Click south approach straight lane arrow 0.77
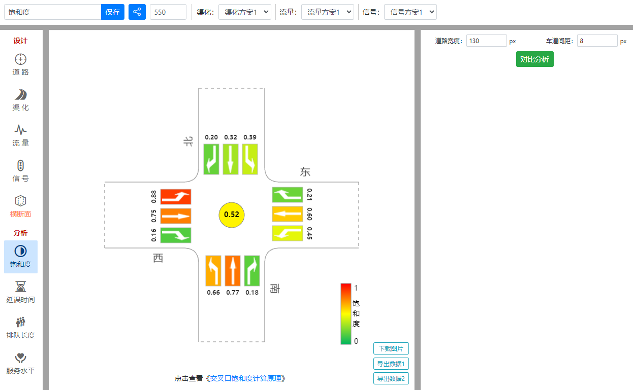This screenshot has width=633, height=390. tap(233, 271)
